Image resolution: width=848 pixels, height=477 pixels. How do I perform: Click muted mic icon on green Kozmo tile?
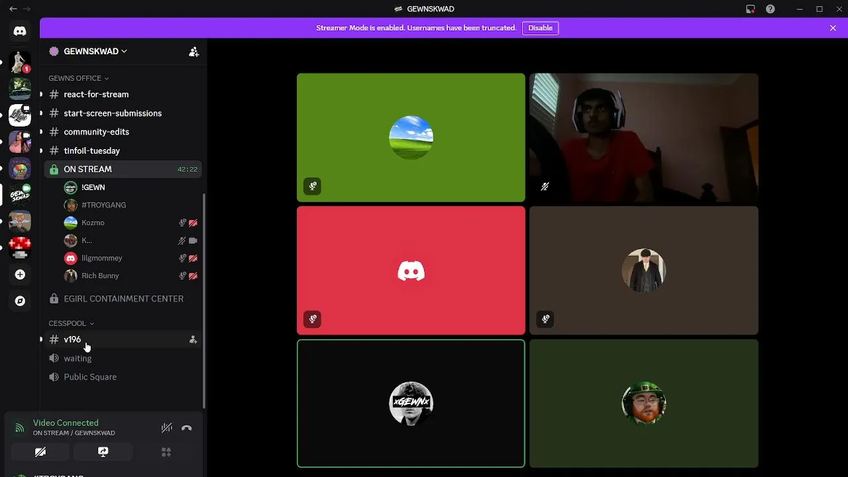313,186
